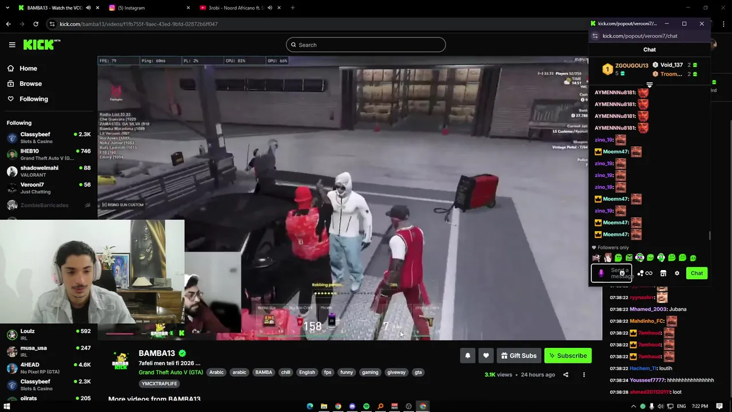Open Grand Theft Auto V category link

[x=170, y=373]
